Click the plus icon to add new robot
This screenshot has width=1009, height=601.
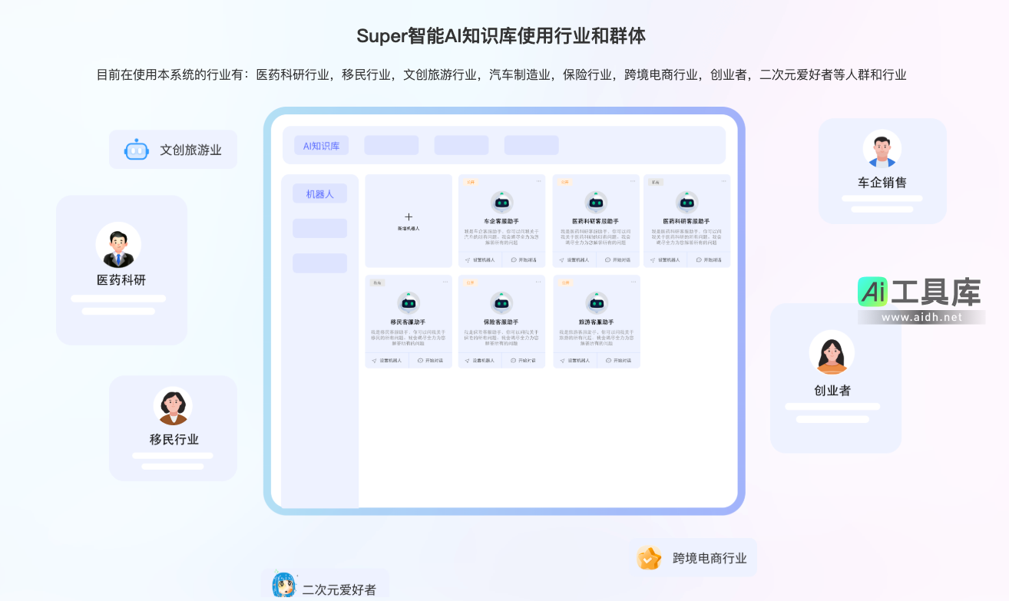pos(409,217)
